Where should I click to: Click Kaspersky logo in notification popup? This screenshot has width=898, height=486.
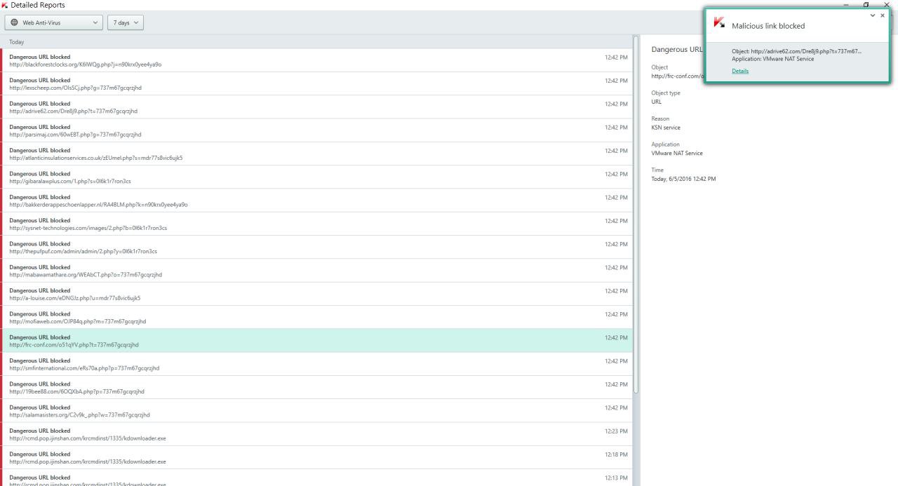[718, 23]
